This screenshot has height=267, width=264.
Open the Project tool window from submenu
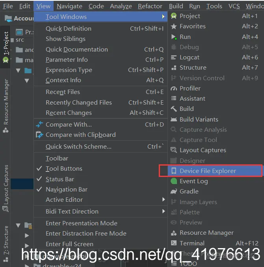click(x=216, y=16)
